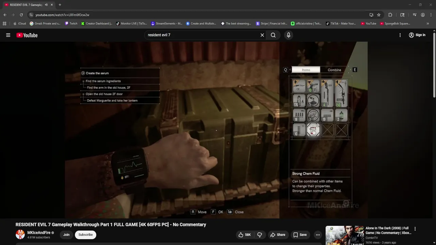Open the SpongeBob Square bookmark
Screen dimensions: 436x245
click(x=395, y=23)
